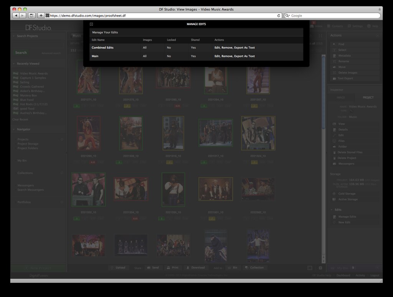Screen dimensions: 393x297
Task: Click the Files project icon
Action: (334, 141)
